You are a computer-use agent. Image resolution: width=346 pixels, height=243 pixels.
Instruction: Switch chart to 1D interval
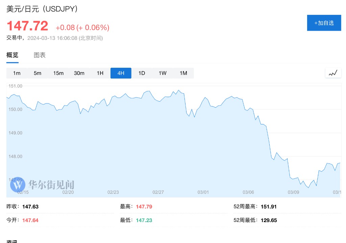pyautogui.click(x=142, y=73)
